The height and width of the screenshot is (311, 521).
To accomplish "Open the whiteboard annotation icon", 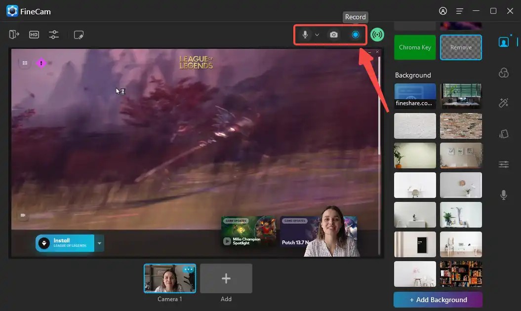I will coord(78,35).
